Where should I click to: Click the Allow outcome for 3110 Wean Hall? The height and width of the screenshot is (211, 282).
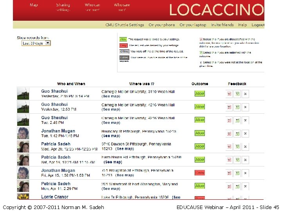pos(200,94)
